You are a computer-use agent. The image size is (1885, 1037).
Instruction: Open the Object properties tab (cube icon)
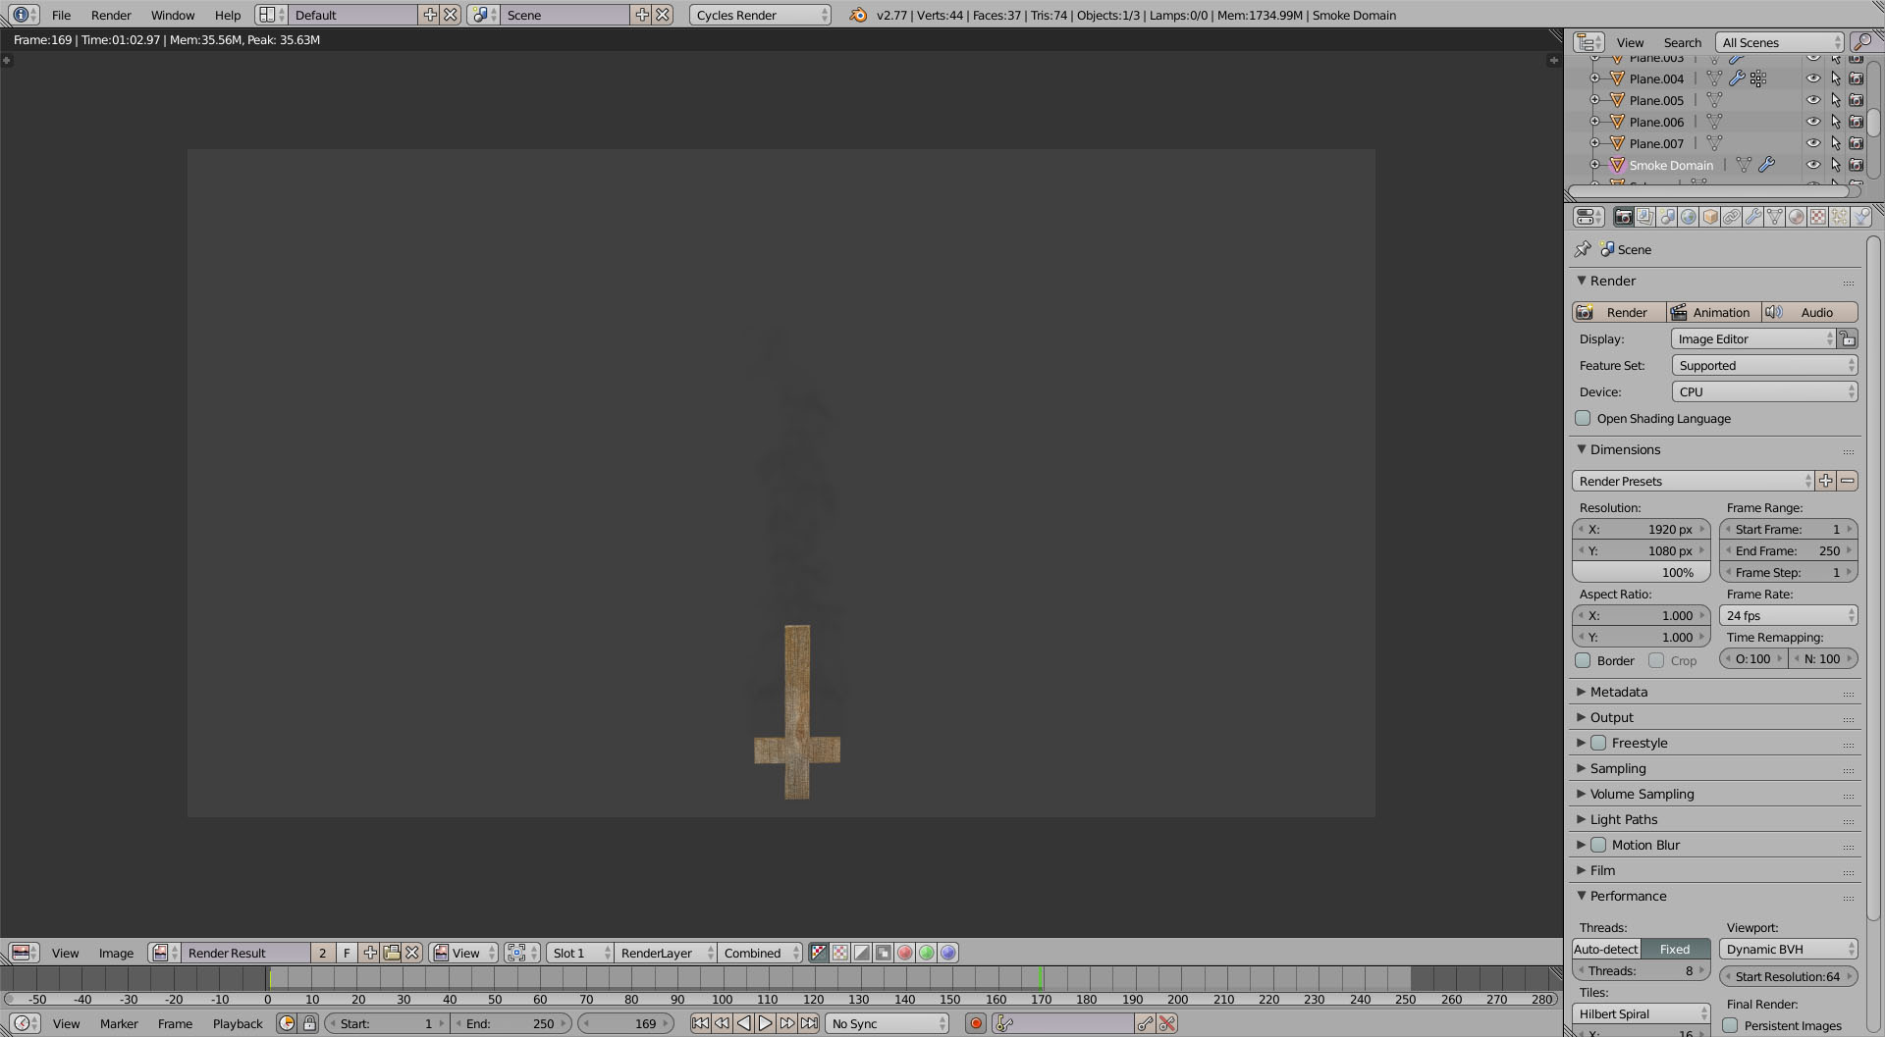[x=1710, y=217]
